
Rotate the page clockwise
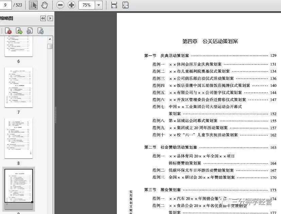(x=40, y=31)
